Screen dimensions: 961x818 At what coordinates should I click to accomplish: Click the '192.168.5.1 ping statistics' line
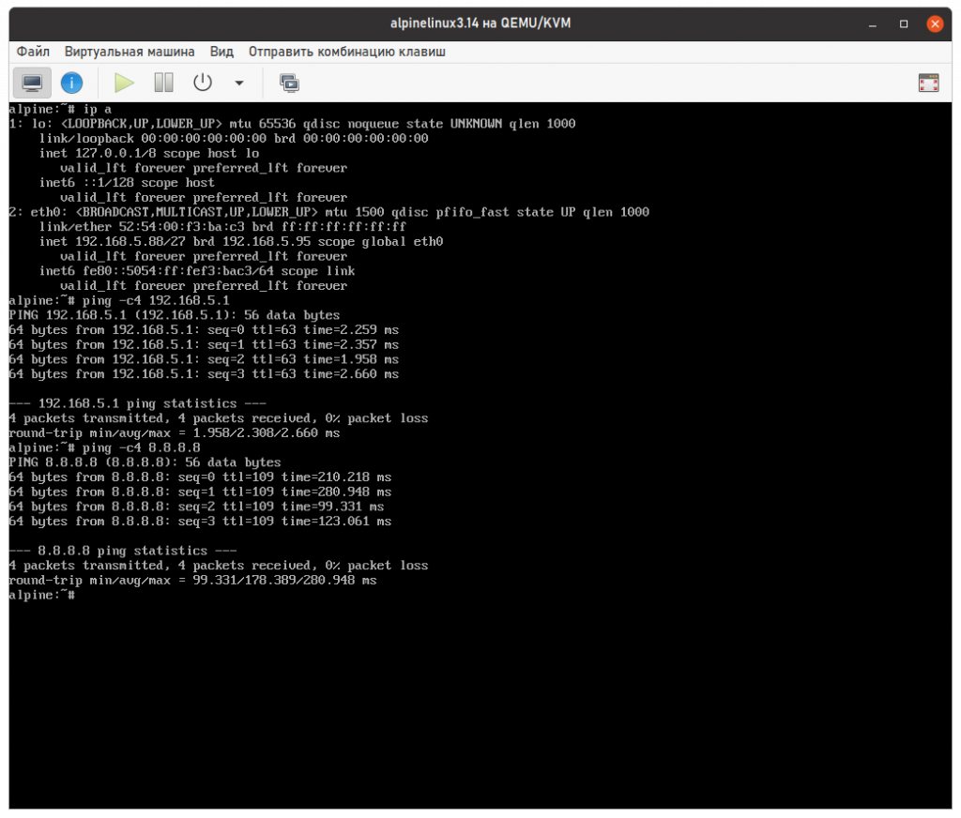coord(137,403)
